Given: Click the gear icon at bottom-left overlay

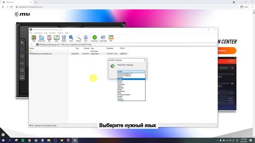Looking at the screenshot, I should point(3,135).
